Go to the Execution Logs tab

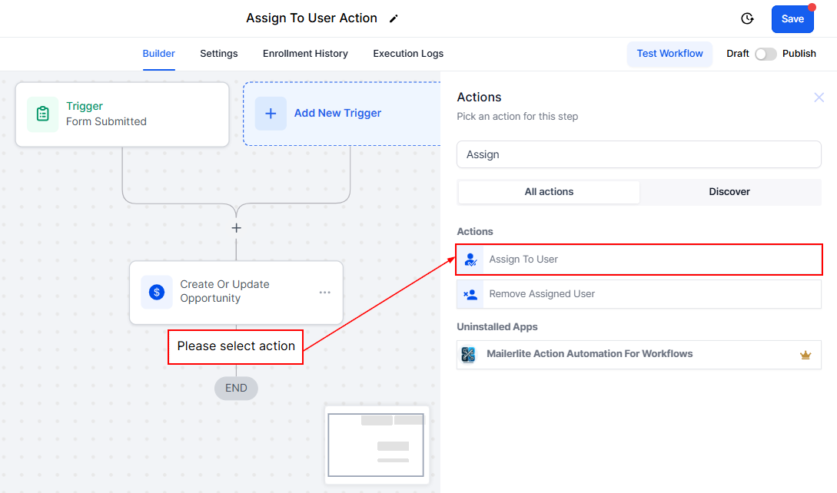408,54
